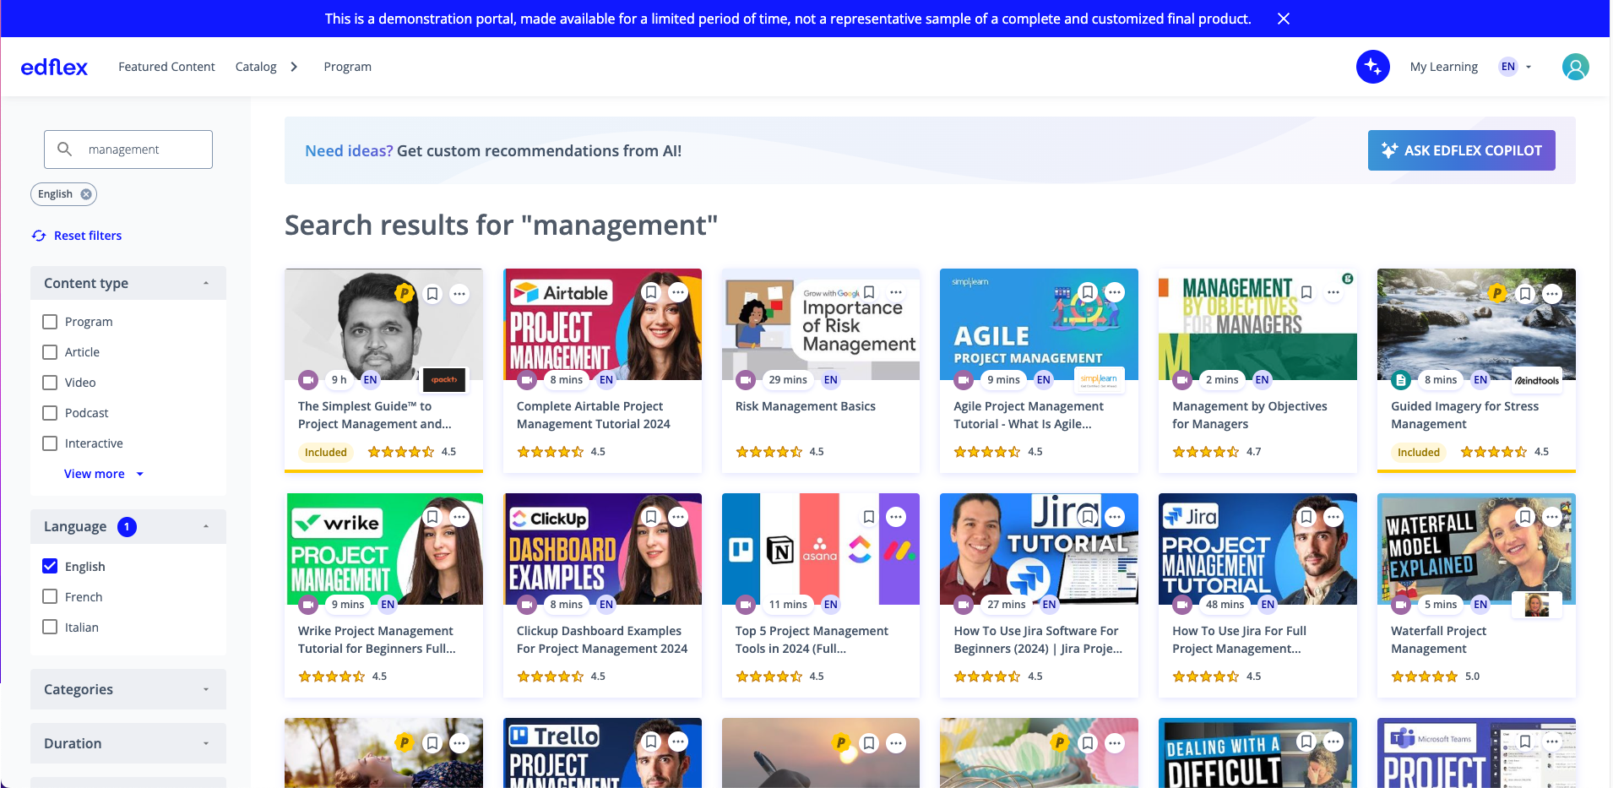Open the Importance of Risk Management thumbnail
Image resolution: width=1613 pixels, height=788 pixels.
pos(820,324)
